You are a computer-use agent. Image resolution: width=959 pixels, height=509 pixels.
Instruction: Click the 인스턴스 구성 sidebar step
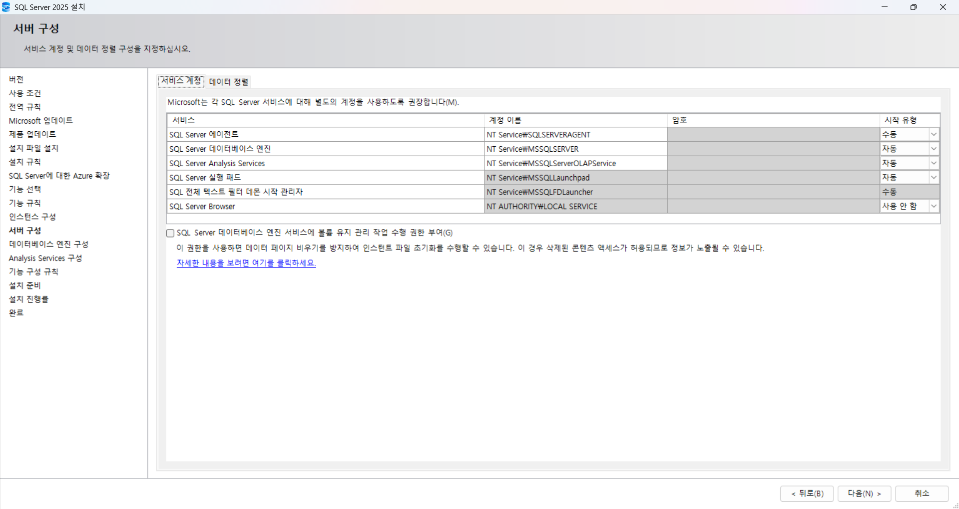tap(32, 217)
